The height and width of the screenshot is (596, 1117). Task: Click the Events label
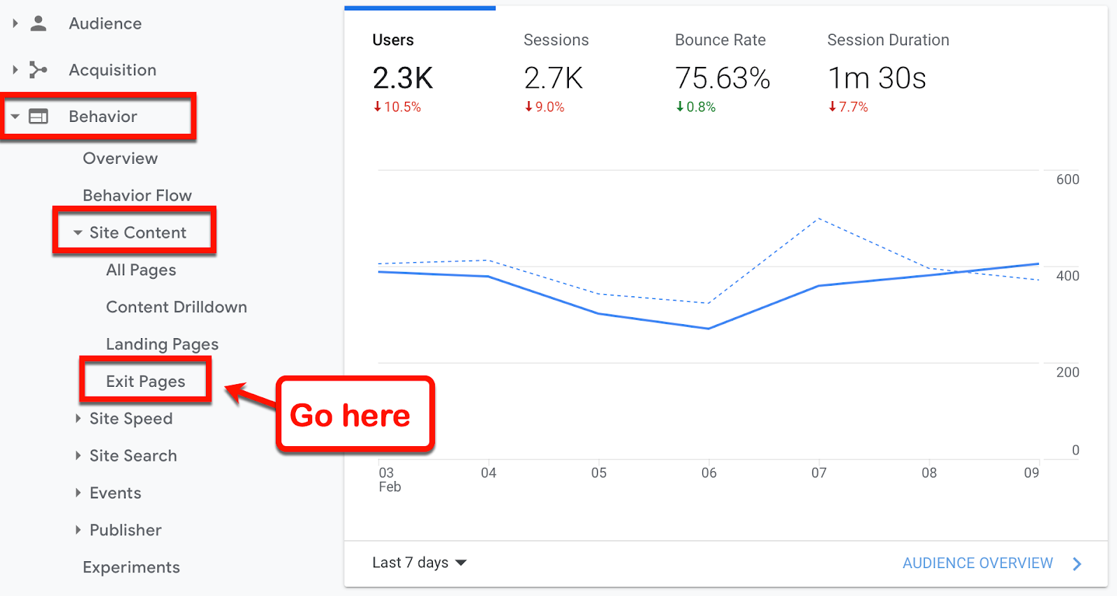pyautogui.click(x=115, y=493)
